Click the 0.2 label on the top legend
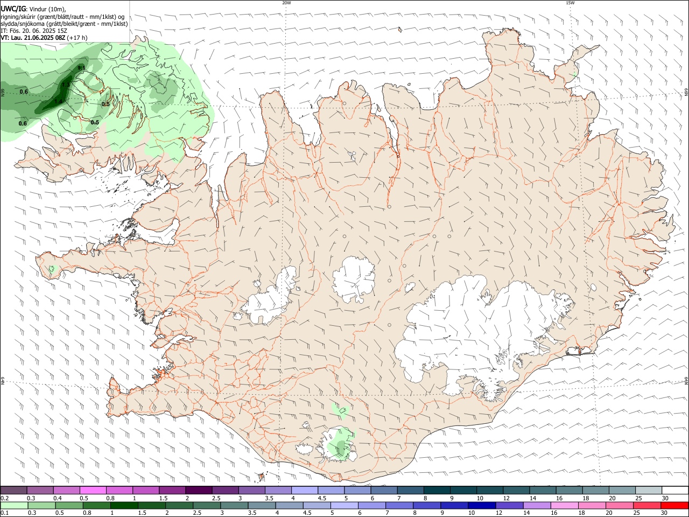This screenshot has height=517, width=689. (x=4, y=498)
